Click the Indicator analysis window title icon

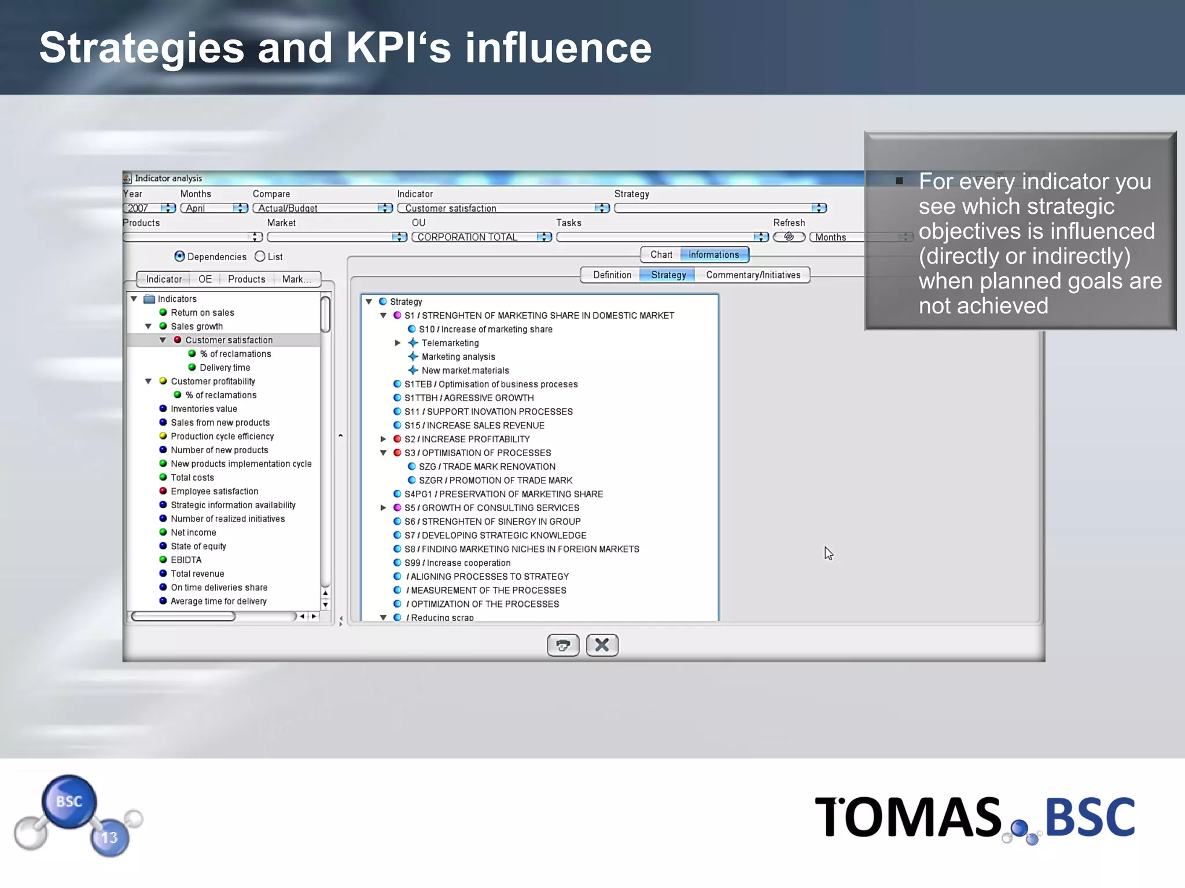(x=128, y=178)
